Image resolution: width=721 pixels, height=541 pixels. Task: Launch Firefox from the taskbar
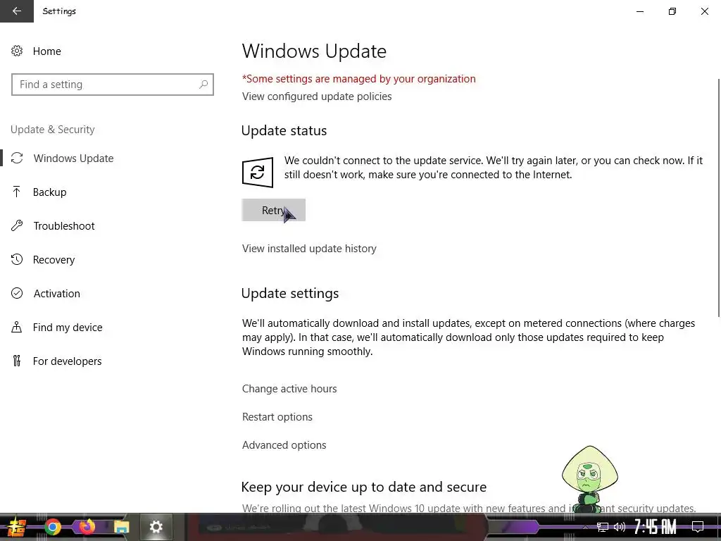tap(87, 527)
